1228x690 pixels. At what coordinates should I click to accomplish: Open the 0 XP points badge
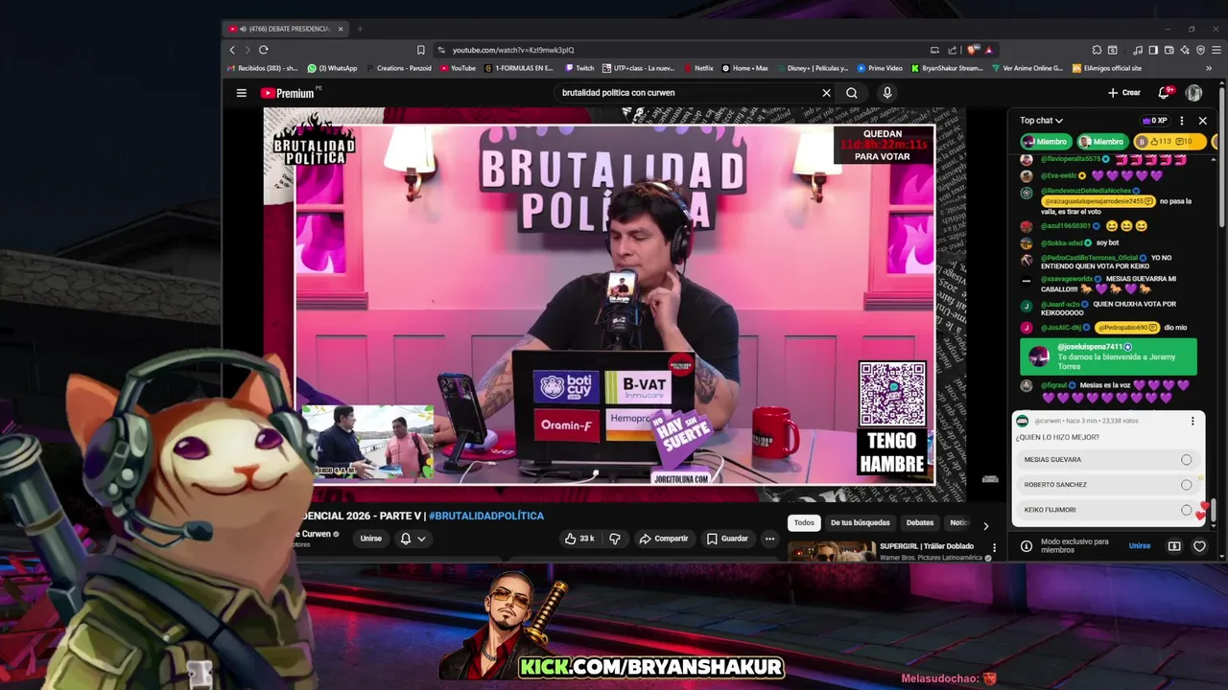pyautogui.click(x=1154, y=121)
